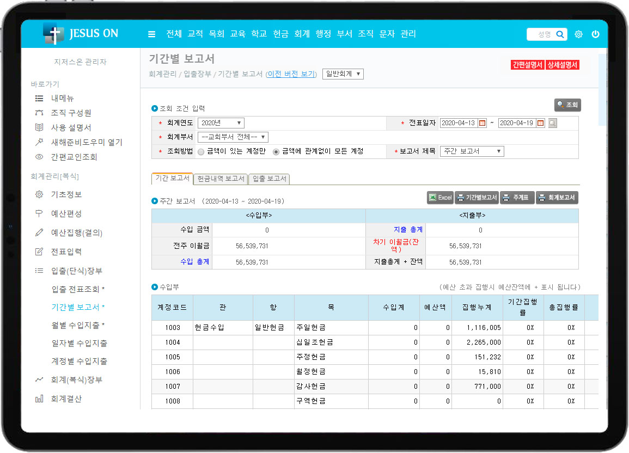This screenshot has height=453, width=629.
Task: Select '금액이 있는 계정만' radio option
Action: 201,151
